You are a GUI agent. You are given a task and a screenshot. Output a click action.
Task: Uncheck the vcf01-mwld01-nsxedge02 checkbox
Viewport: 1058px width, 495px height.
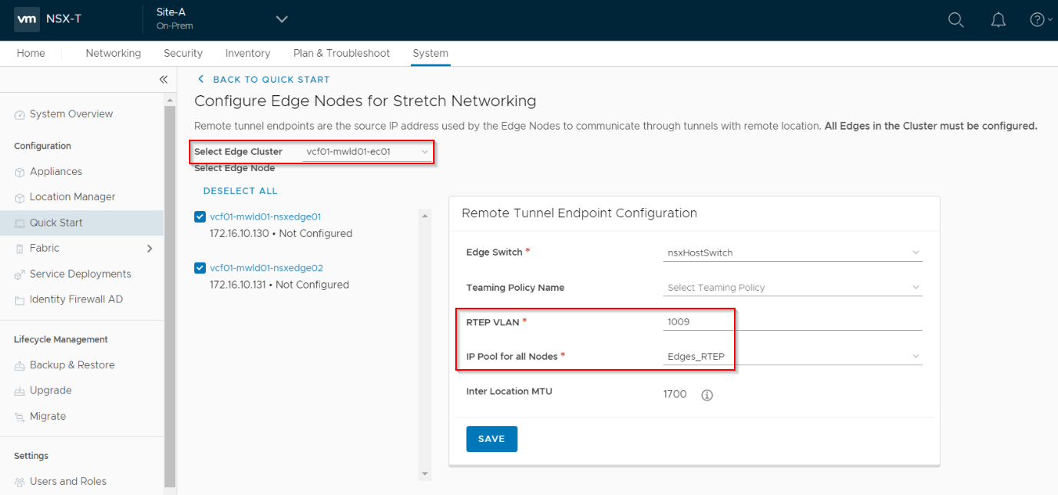(200, 269)
